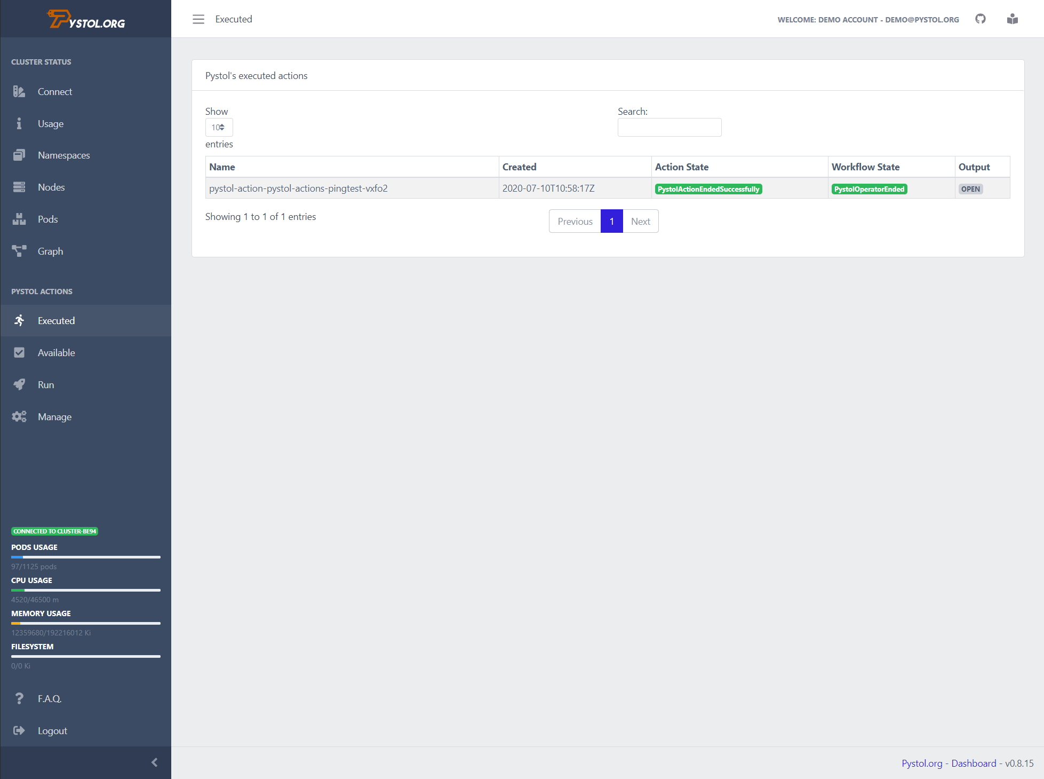Open the GitHub icon in header
Viewport: 1044px width, 779px height.
pyautogui.click(x=981, y=19)
